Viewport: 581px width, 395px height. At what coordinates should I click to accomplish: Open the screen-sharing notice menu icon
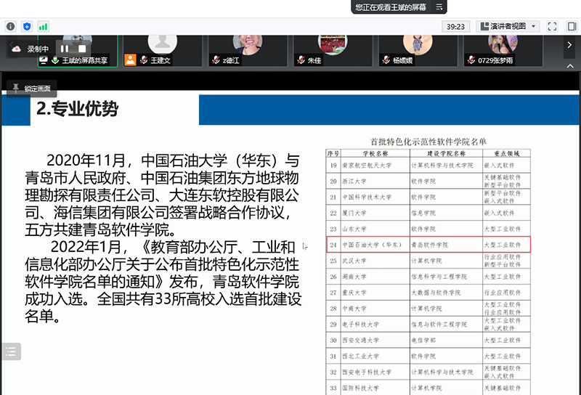439,7
